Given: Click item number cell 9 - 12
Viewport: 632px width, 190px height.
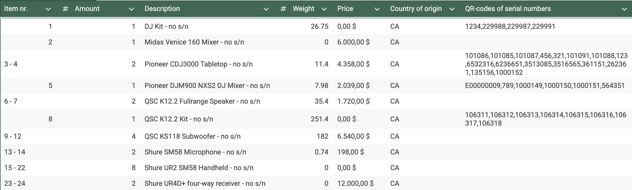Looking at the screenshot, I should [x=13, y=136].
